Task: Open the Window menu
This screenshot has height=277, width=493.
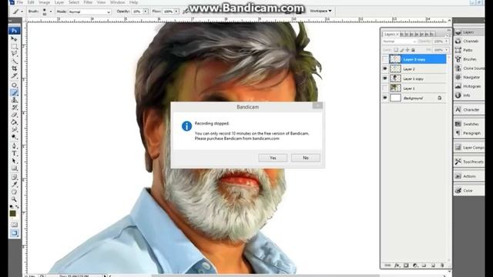Action: point(117,2)
